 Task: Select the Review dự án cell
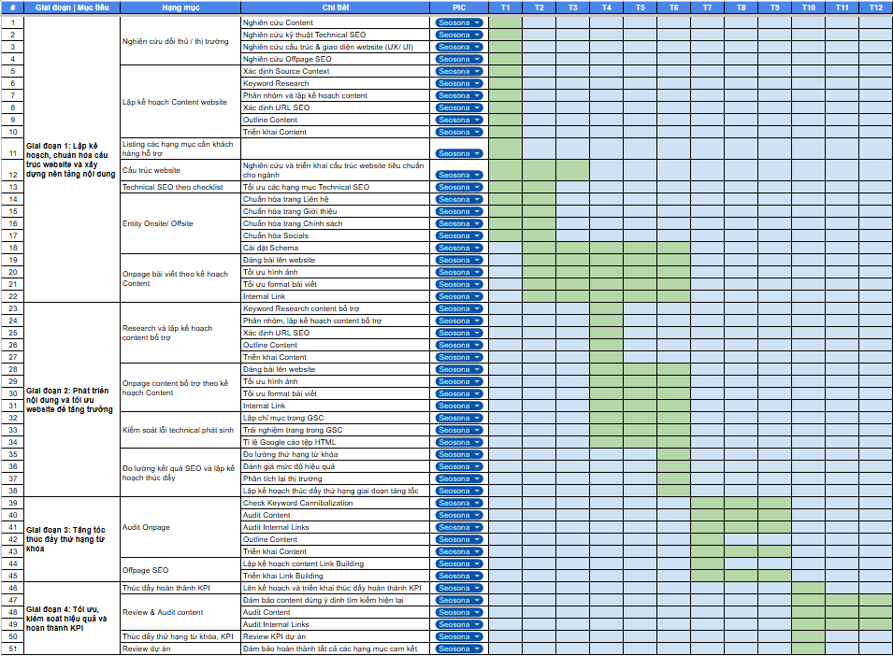[180, 649]
